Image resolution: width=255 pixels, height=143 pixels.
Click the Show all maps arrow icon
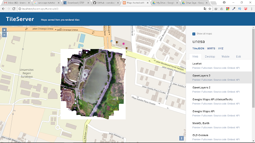(x=194, y=34)
